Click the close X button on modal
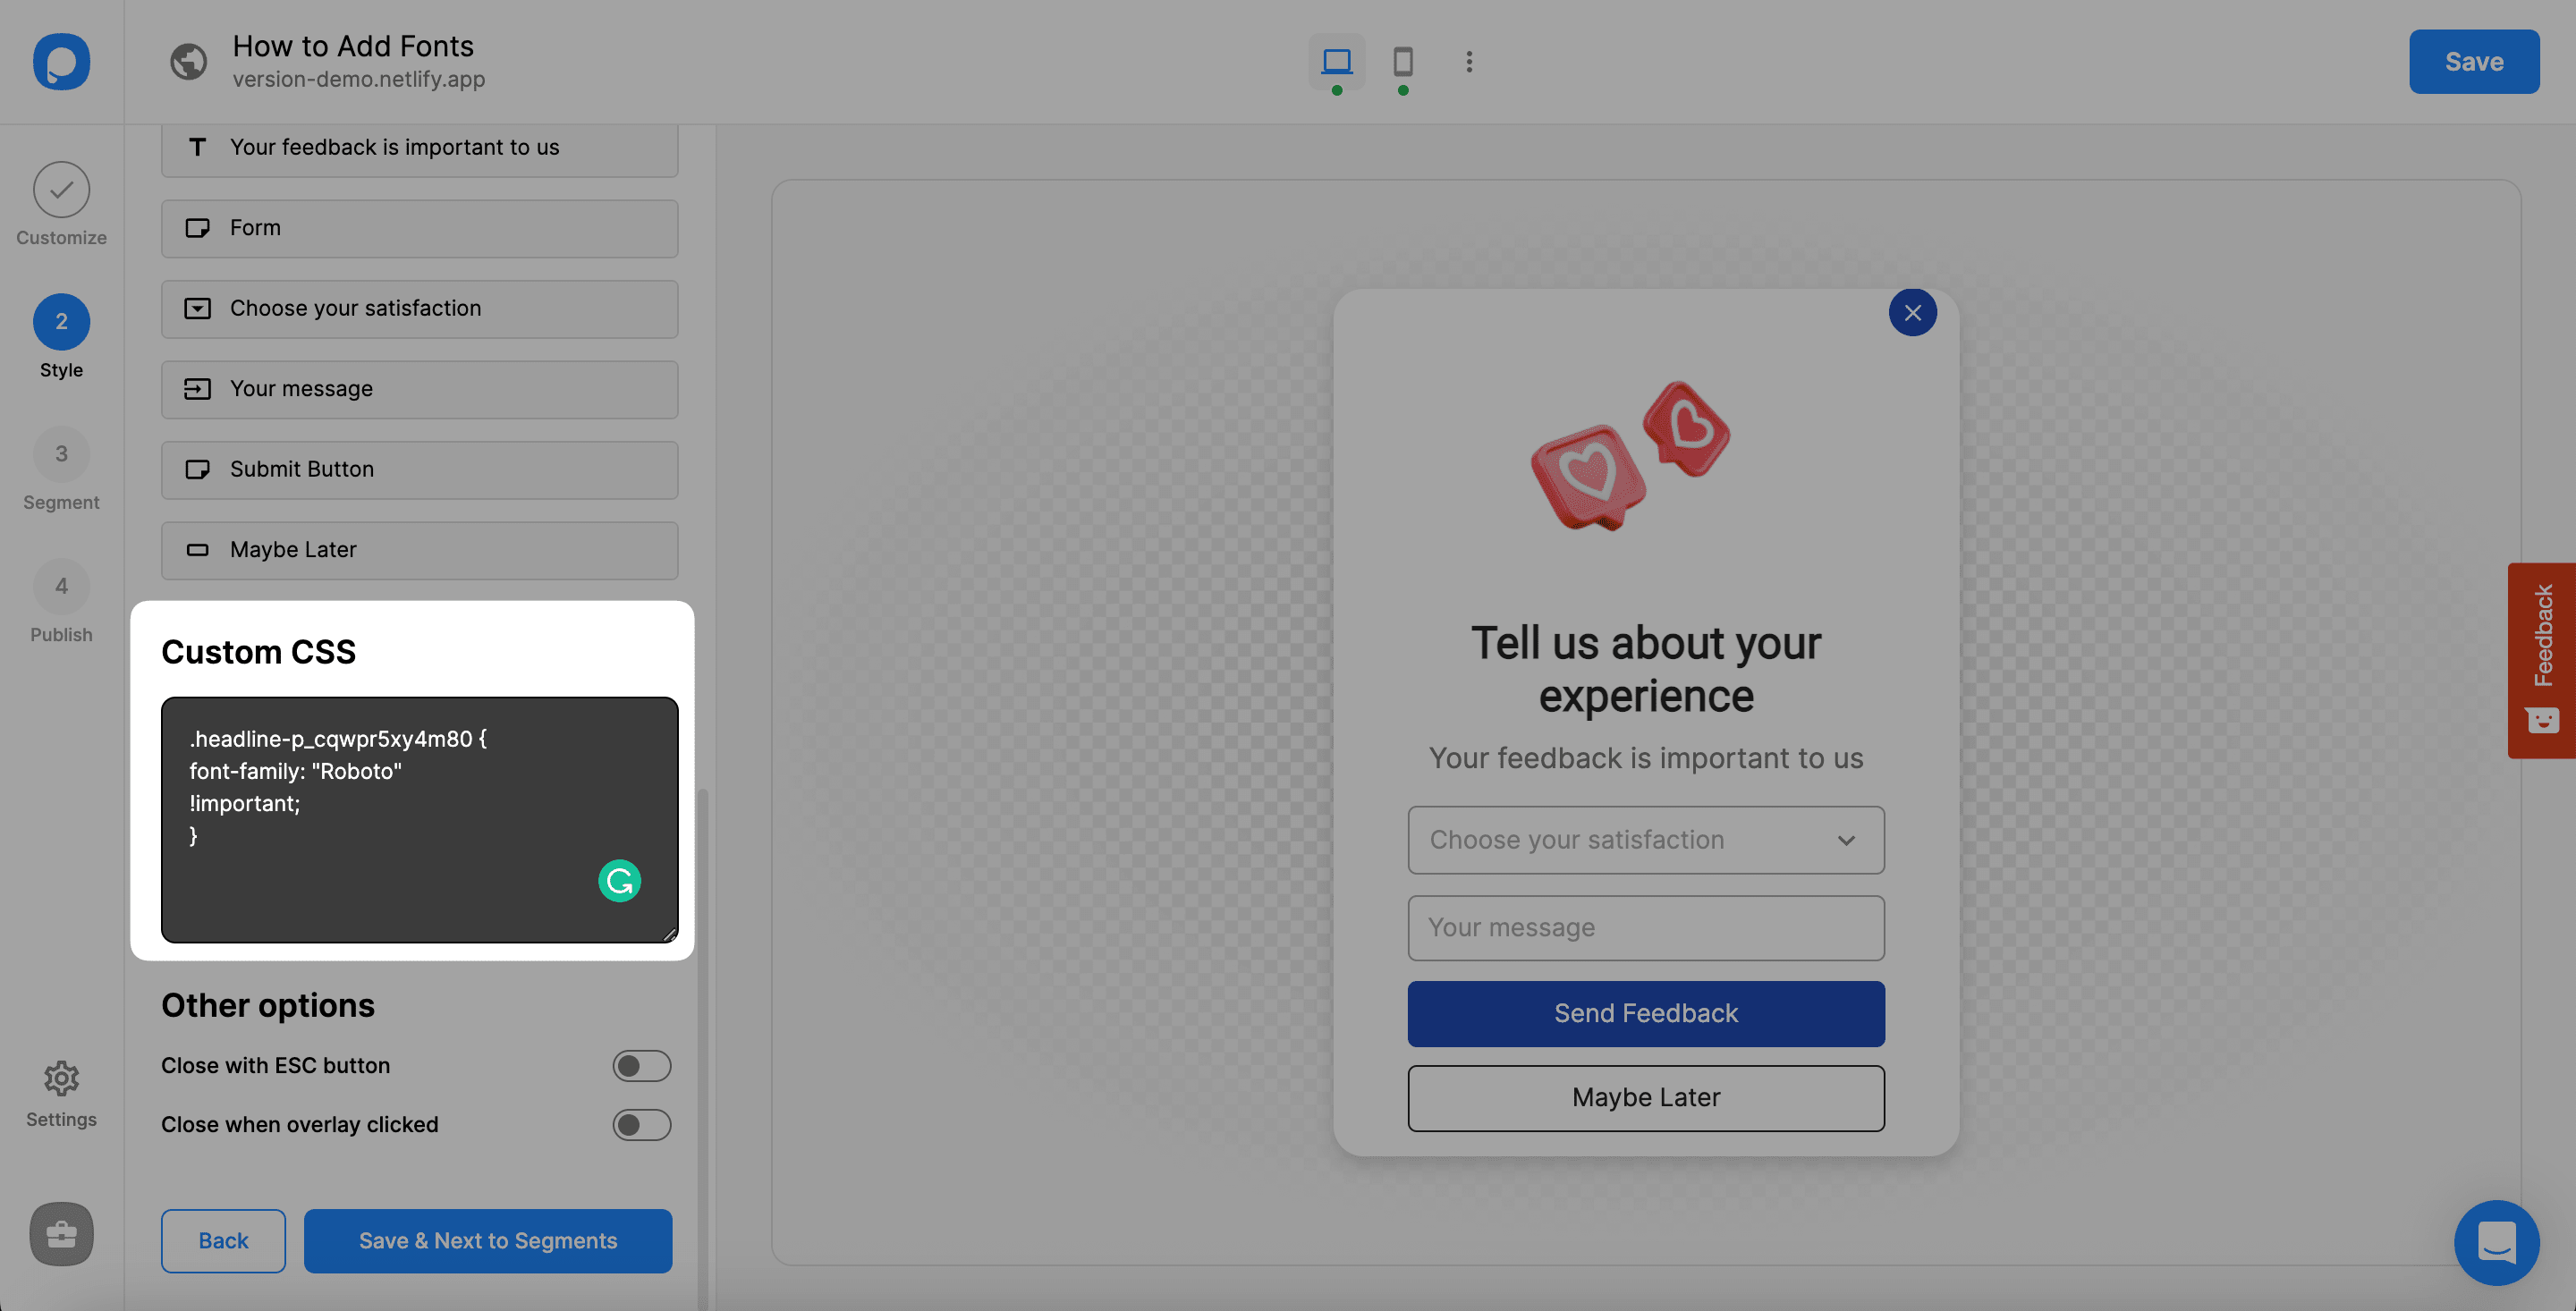The image size is (2576, 1311). pyautogui.click(x=1911, y=311)
